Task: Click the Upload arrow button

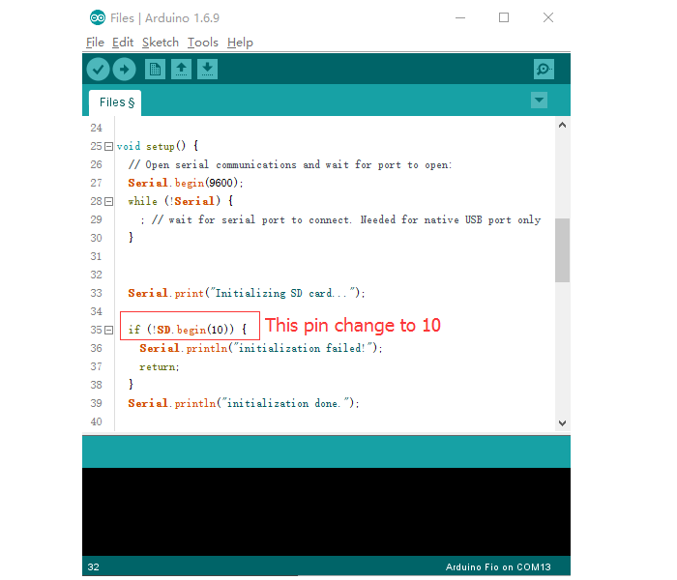Action: tap(125, 69)
